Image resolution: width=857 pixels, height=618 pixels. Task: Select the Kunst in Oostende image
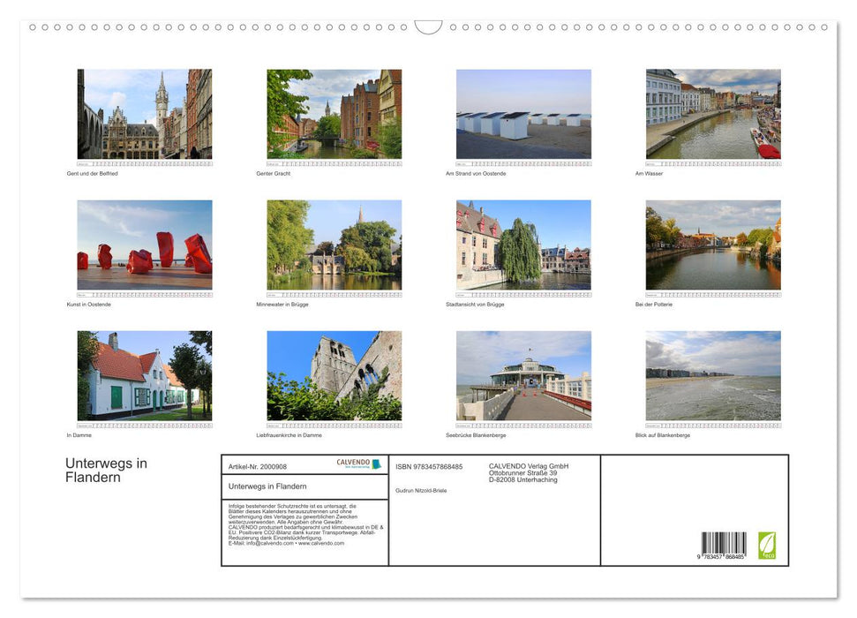pyautogui.click(x=144, y=245)
